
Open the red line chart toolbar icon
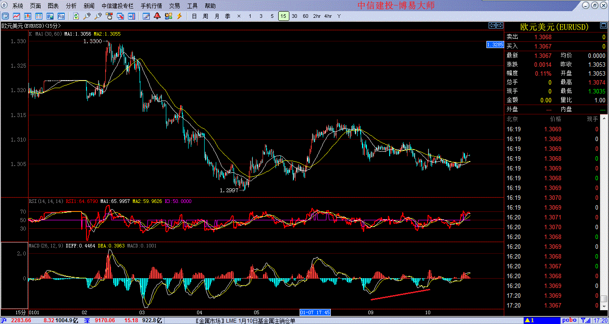click(16, 16)
